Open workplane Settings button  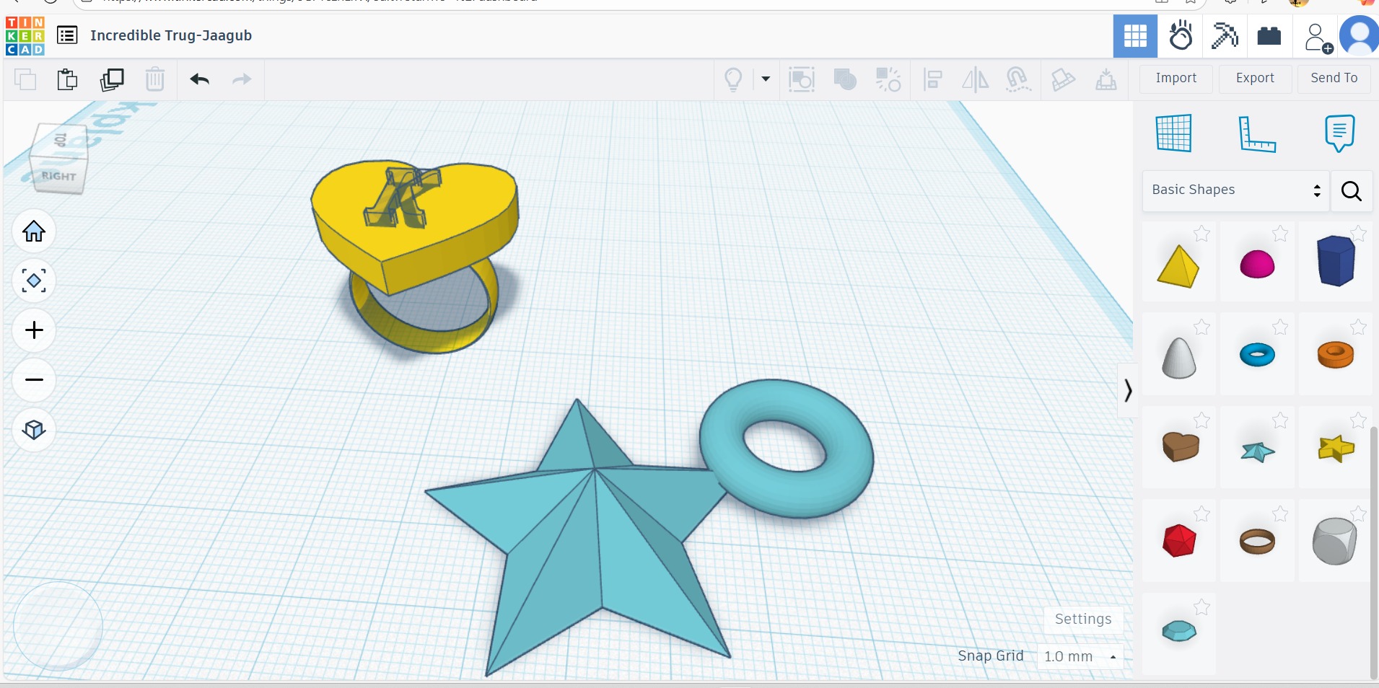[x=1083, y=619]
